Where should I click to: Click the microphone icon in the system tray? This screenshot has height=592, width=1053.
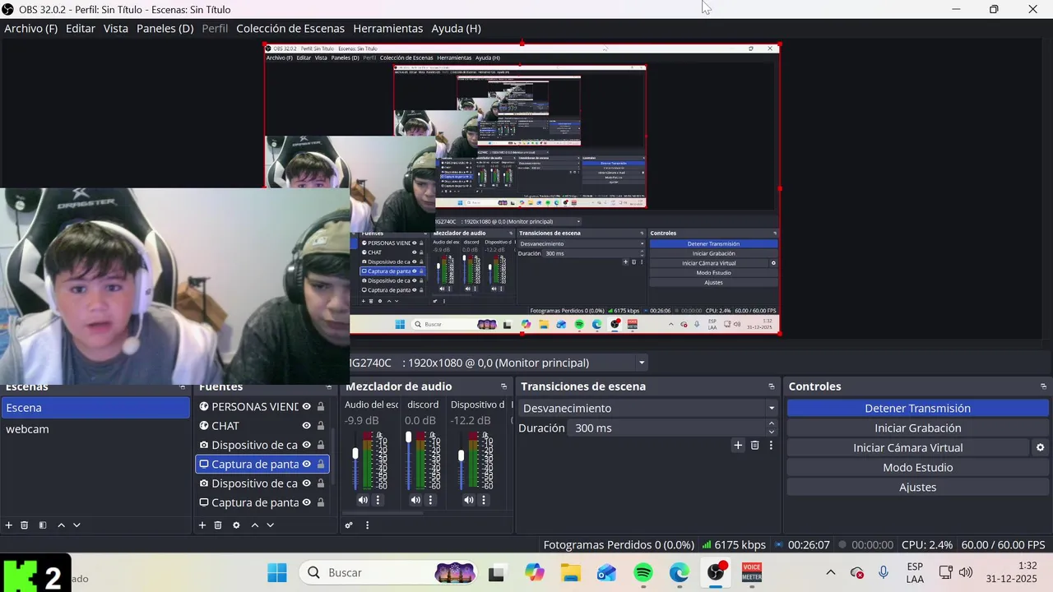[x=884, y=572]
